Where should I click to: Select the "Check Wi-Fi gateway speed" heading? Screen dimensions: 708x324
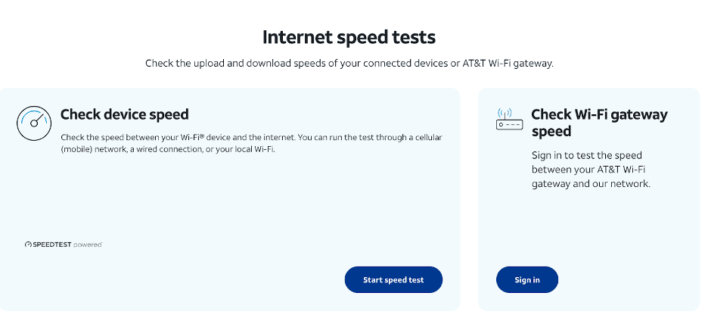point(599,123)
